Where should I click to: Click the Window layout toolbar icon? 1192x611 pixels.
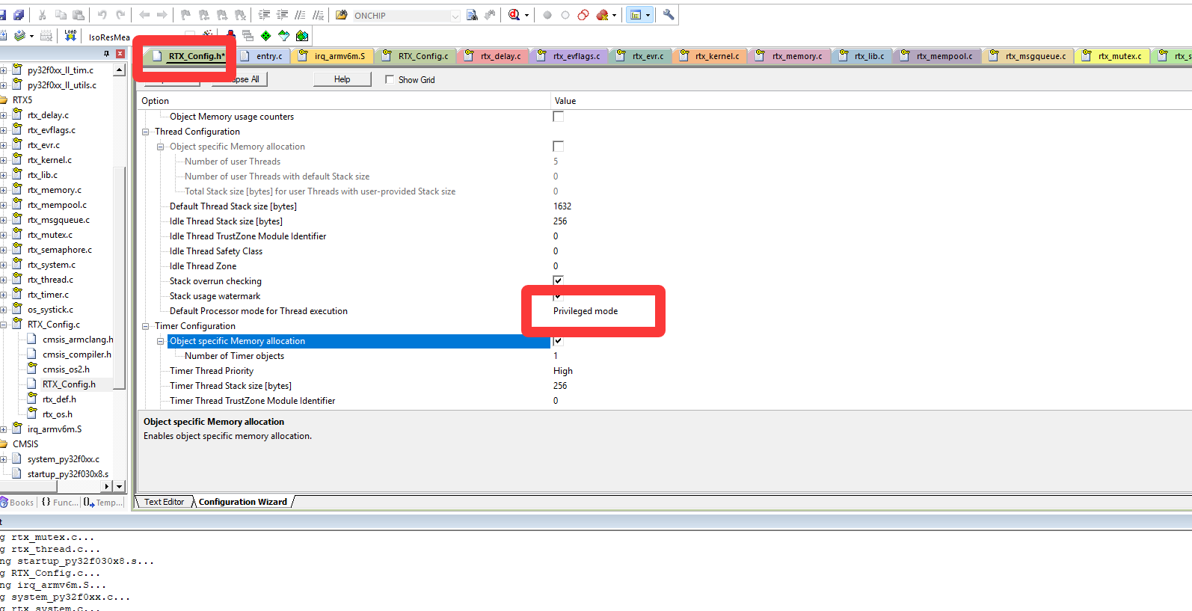(636, 15)
